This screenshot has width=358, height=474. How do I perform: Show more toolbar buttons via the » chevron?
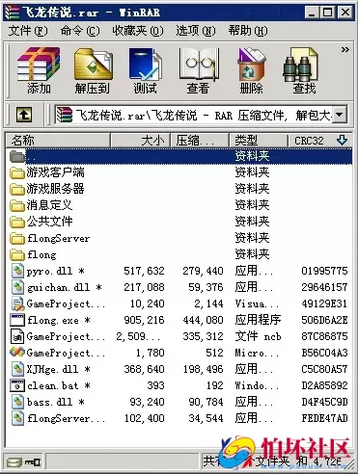[x=345, y=49]
